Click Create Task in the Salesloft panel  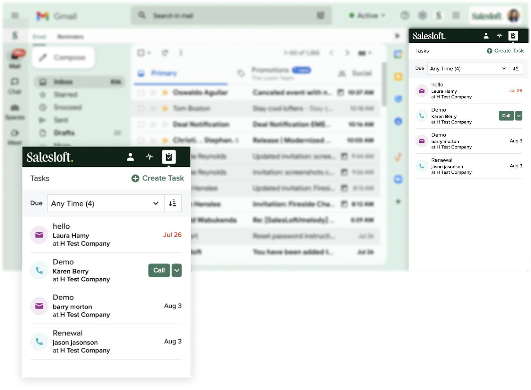505,51
